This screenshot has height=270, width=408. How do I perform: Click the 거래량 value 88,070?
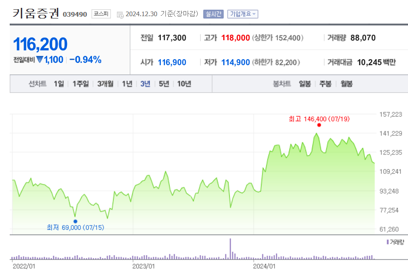click(x=363, y=38)
